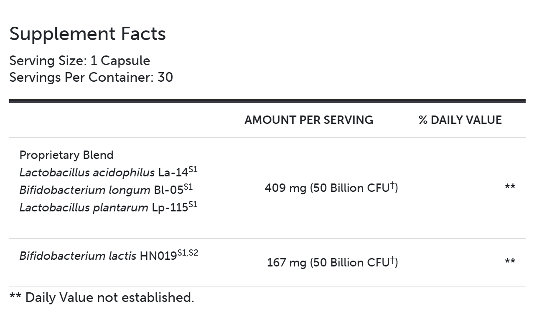Click the Serving Size: 1 Capsule text

tap(79, 61)
